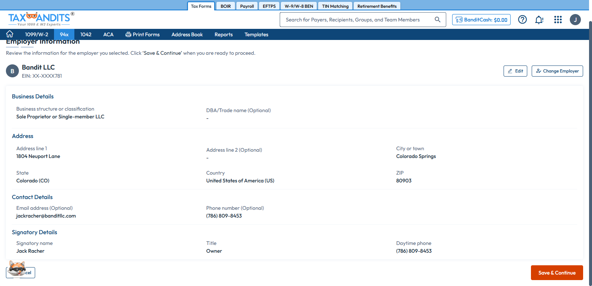Click the Edit employer button
Image resolution: width=592 pixels, height=286 pixels.
[x=515, y=71]
